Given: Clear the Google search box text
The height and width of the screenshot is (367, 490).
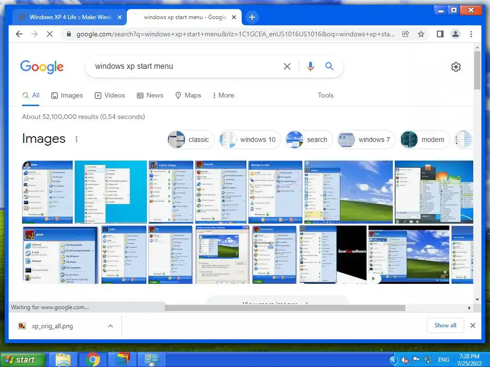Looking at the screenshot, I should [287, 66].
